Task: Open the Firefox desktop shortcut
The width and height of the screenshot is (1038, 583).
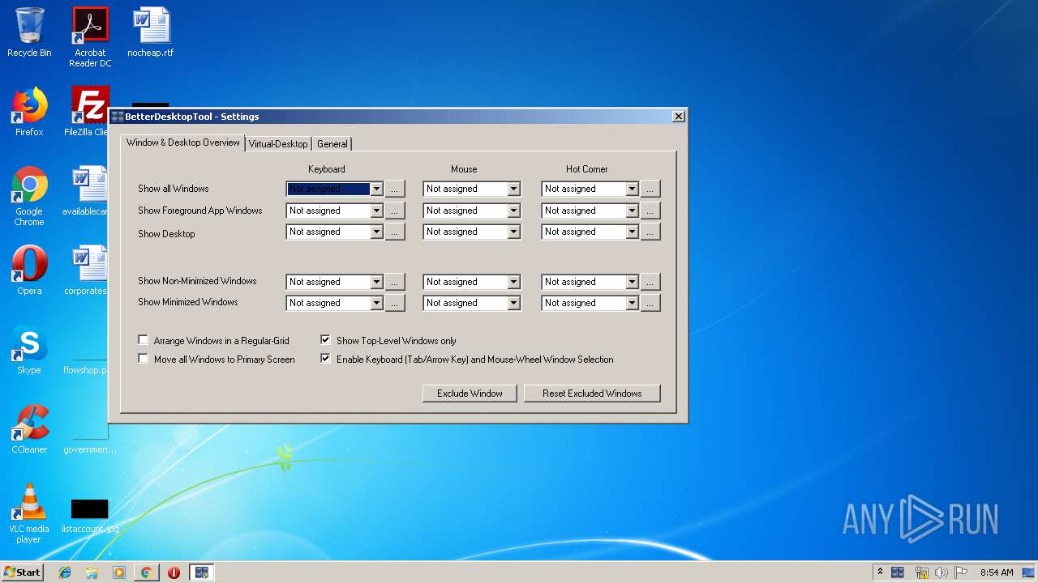Action: [x=29, y=112]
